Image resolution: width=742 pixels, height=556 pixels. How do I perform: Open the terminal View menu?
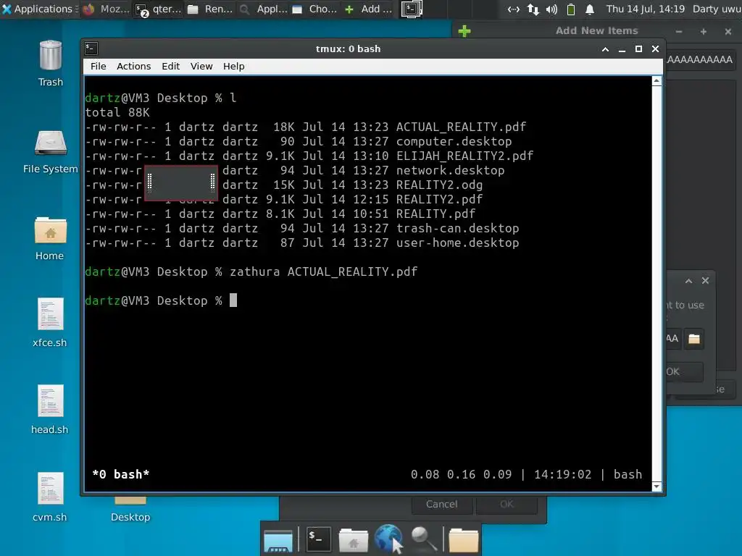coord(201,66)
